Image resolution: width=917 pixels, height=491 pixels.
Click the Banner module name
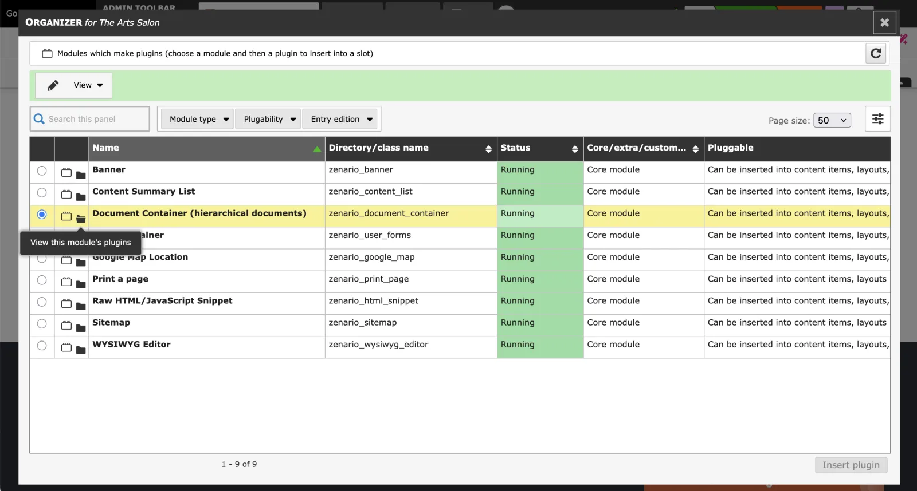[x=109, y=169]
